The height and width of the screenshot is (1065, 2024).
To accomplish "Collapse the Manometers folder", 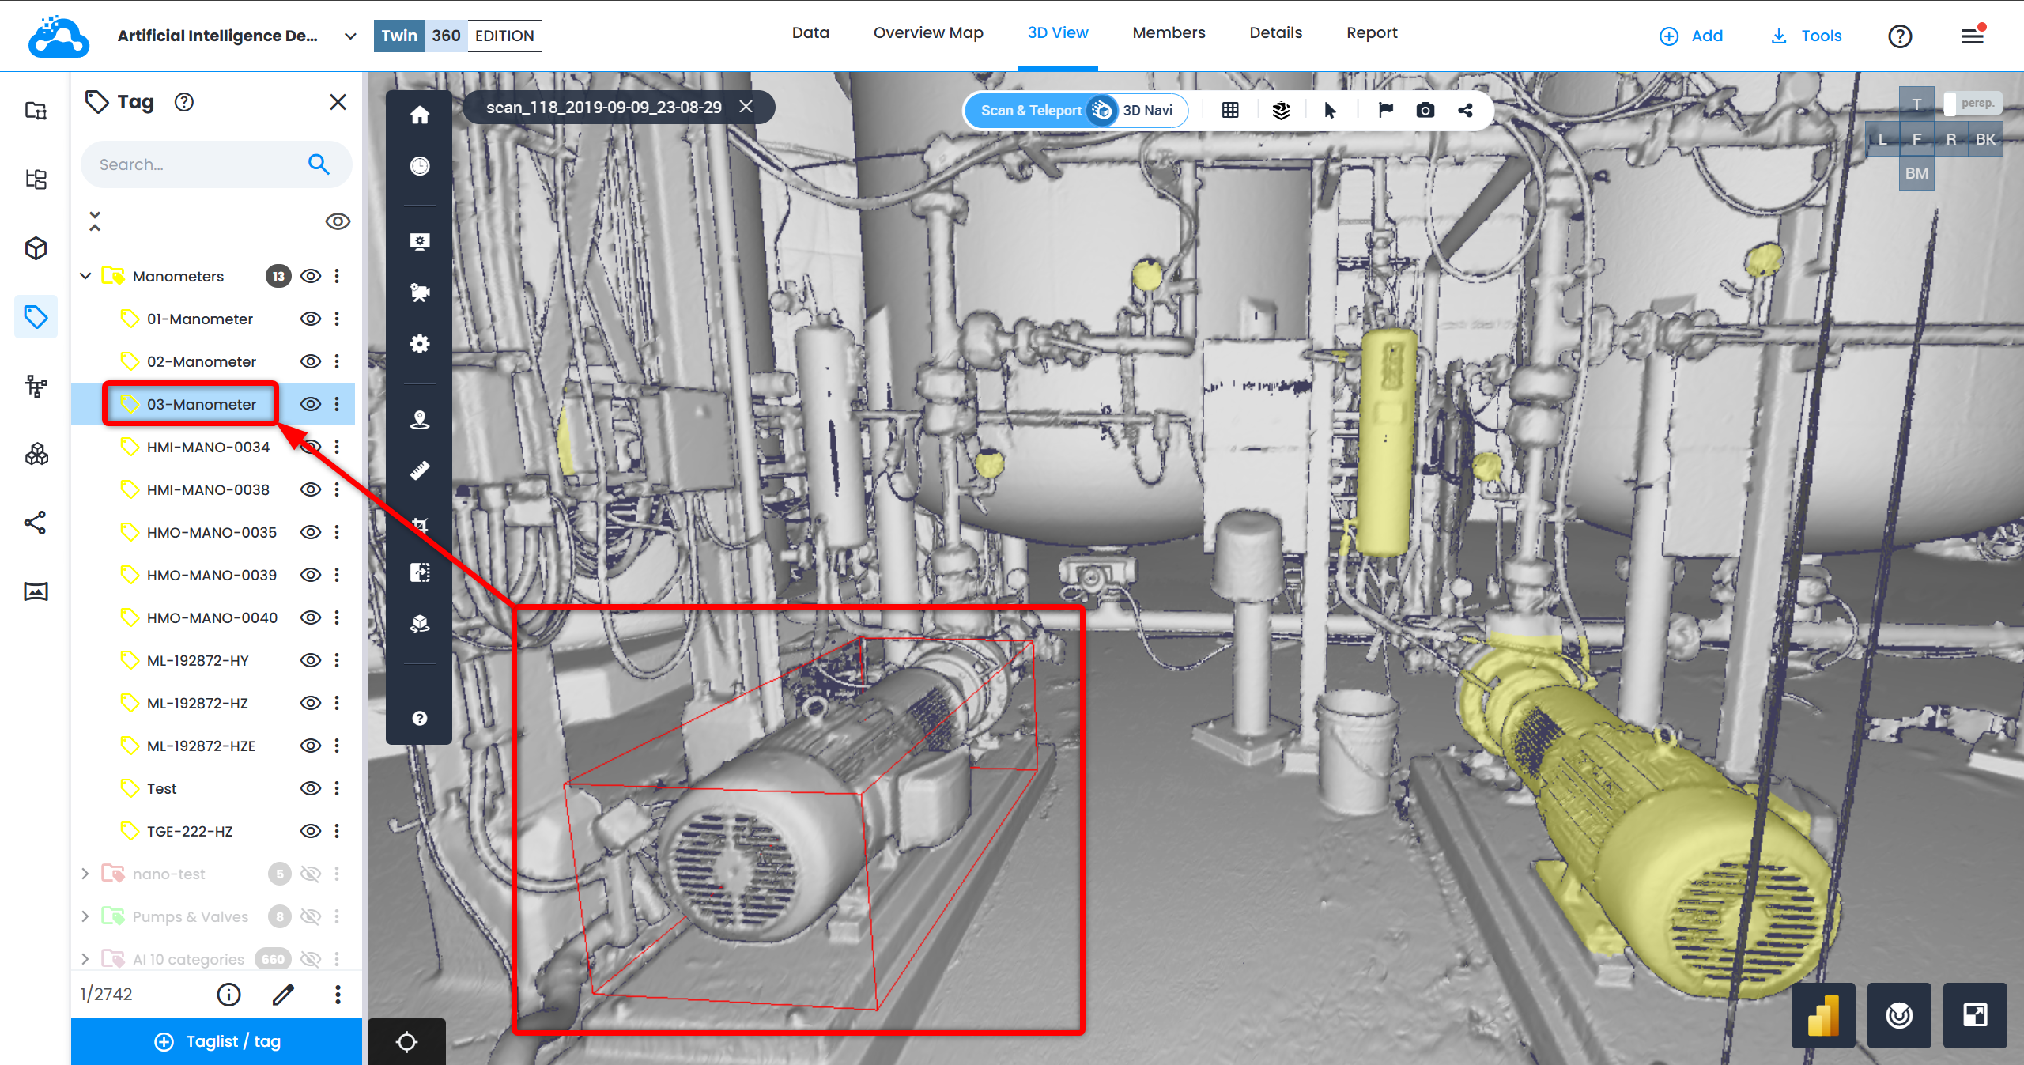I will 85,276.
